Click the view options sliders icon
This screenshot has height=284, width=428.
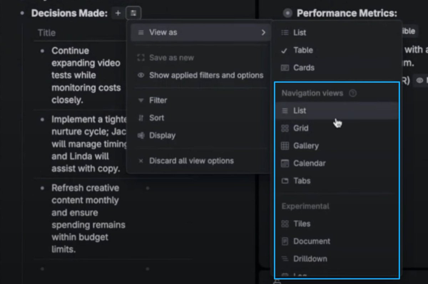coord(133,14)
